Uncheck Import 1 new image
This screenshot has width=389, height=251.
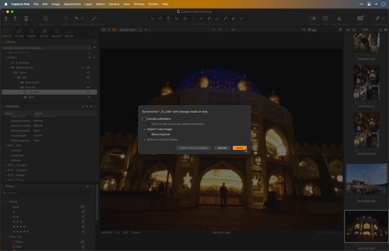coord(144,129)
